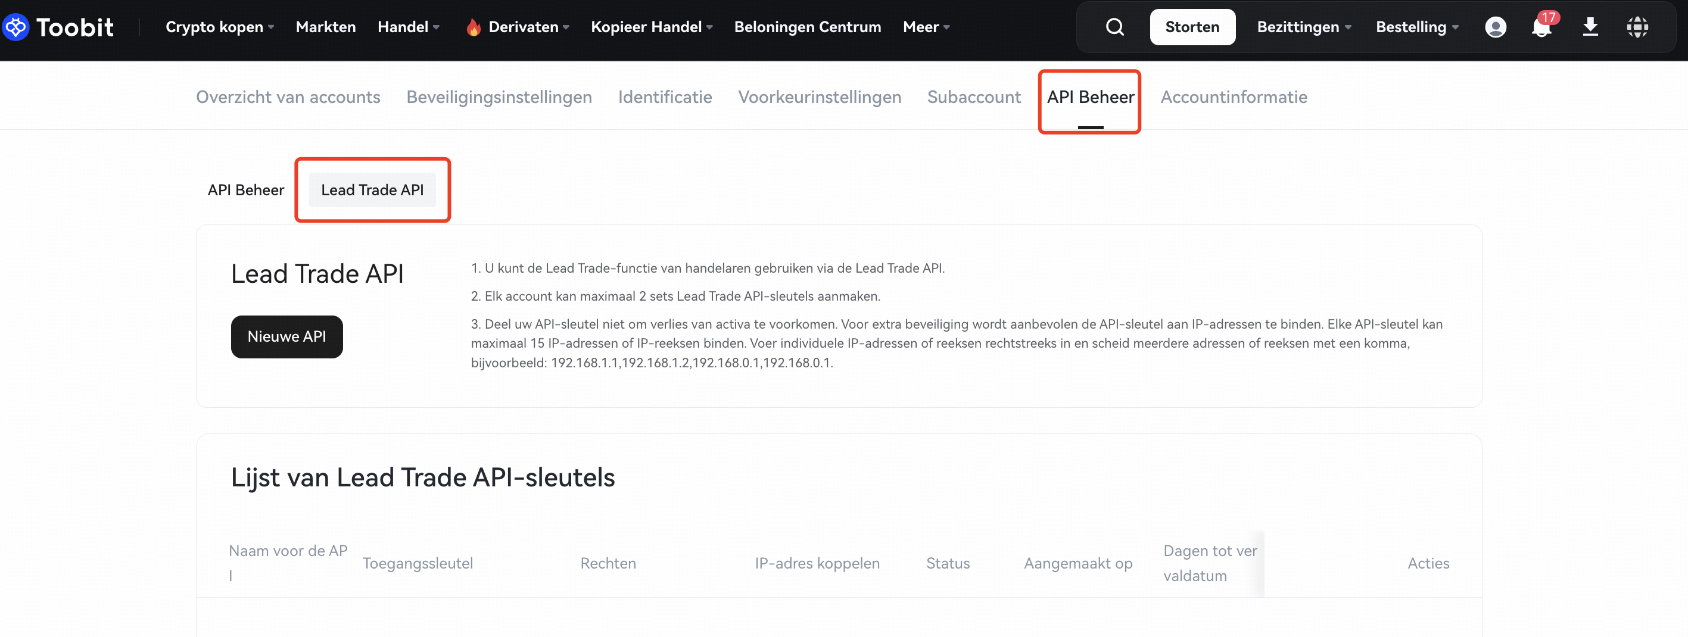The image size is (1688, 637).
Task: Click the download app icon
Action: [x=1590, y=27]
